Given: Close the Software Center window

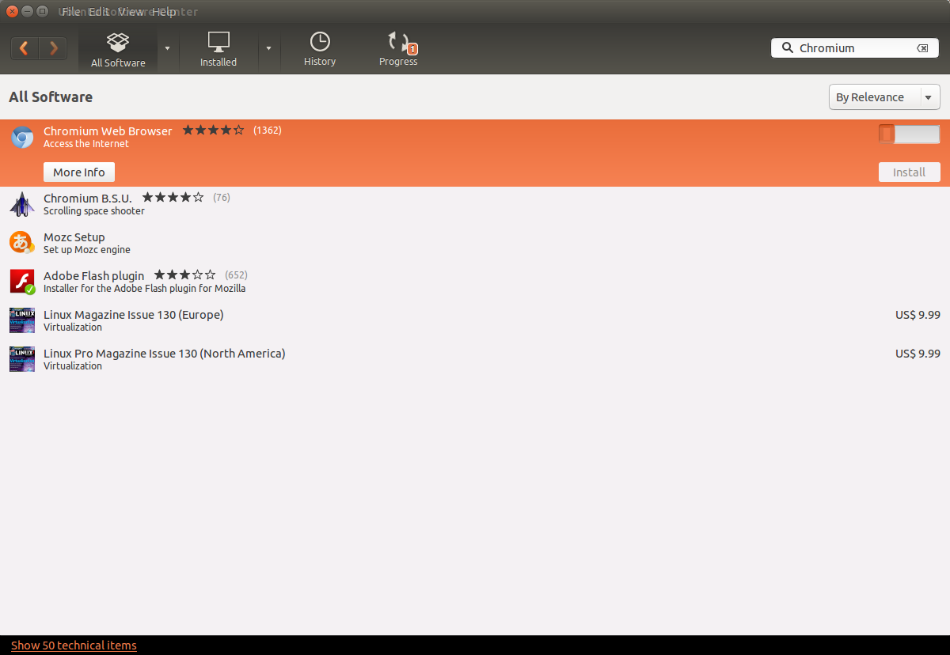Looking at the screenshot, I should tap(12, 12).
